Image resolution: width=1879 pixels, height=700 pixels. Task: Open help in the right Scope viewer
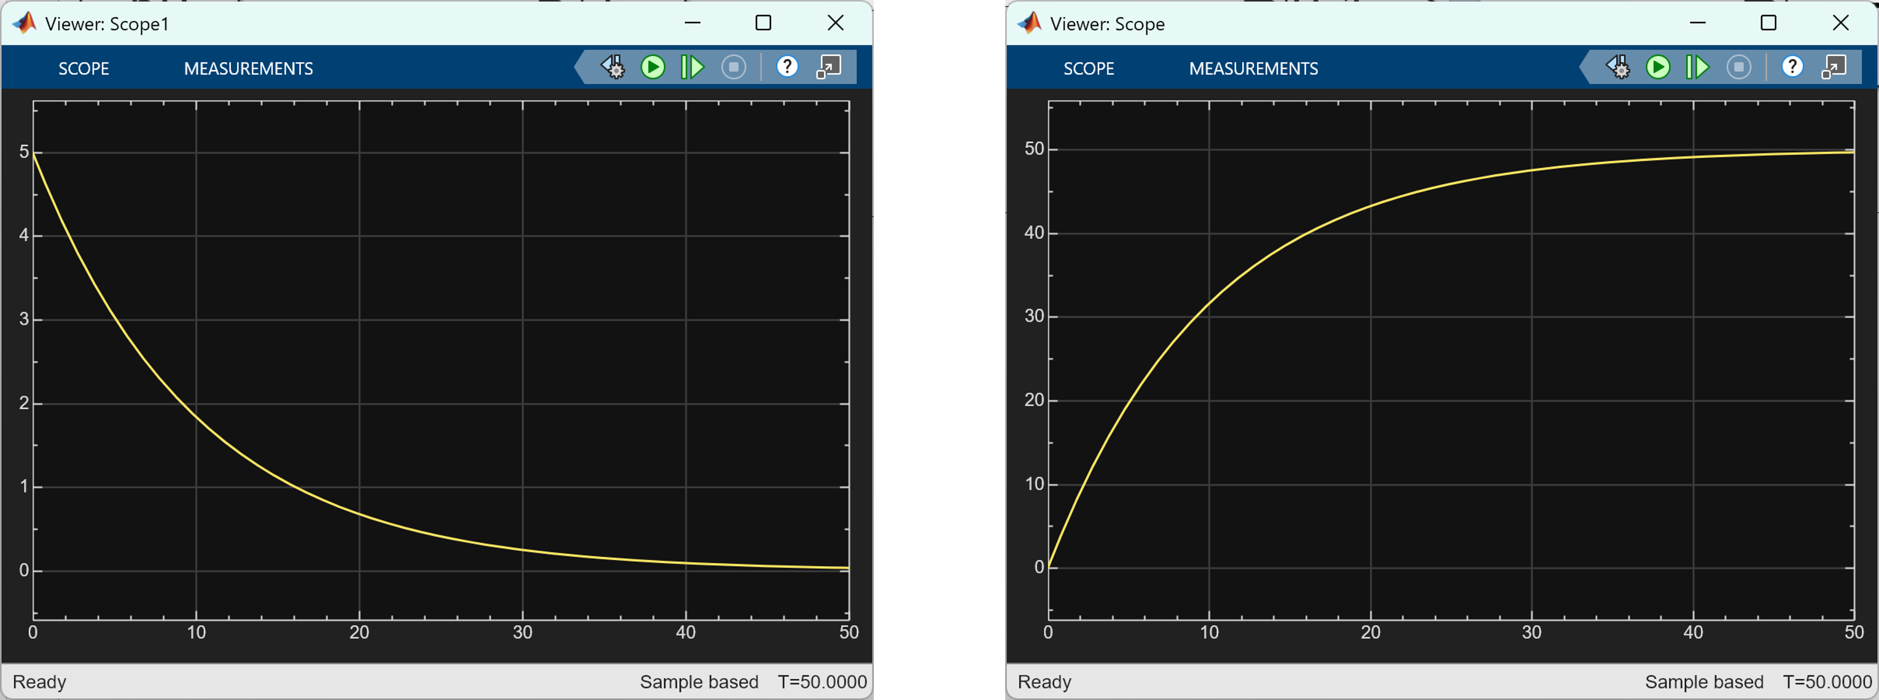pos(1792,67)
